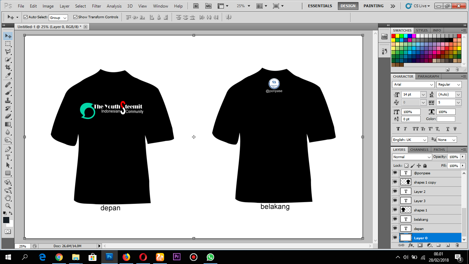
Task: Select the Pen tool
Action: (x=8, y=149)
